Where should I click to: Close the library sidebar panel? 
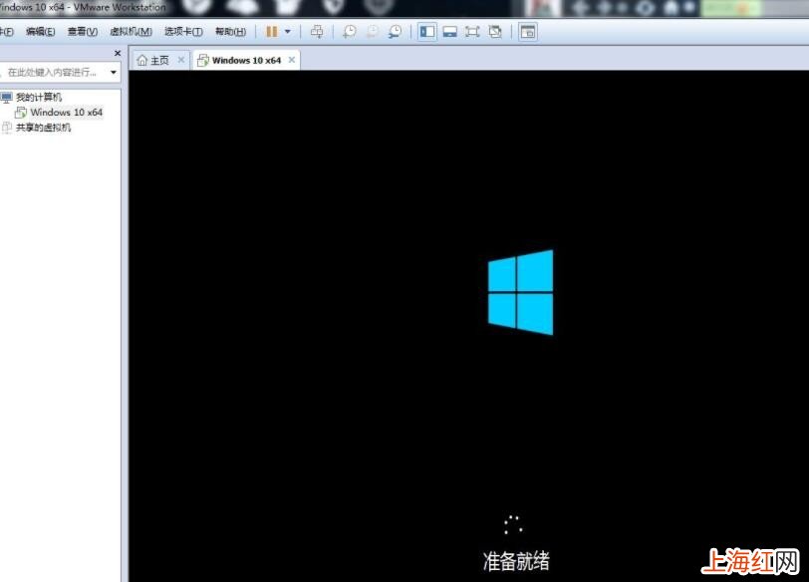(x=118, y=53)
